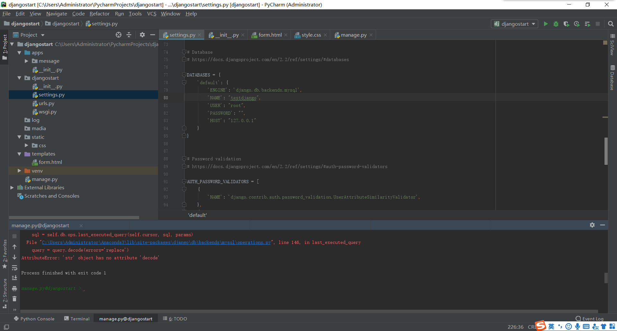
Task: Select urls.py in project tree
Action: (47, 103)
